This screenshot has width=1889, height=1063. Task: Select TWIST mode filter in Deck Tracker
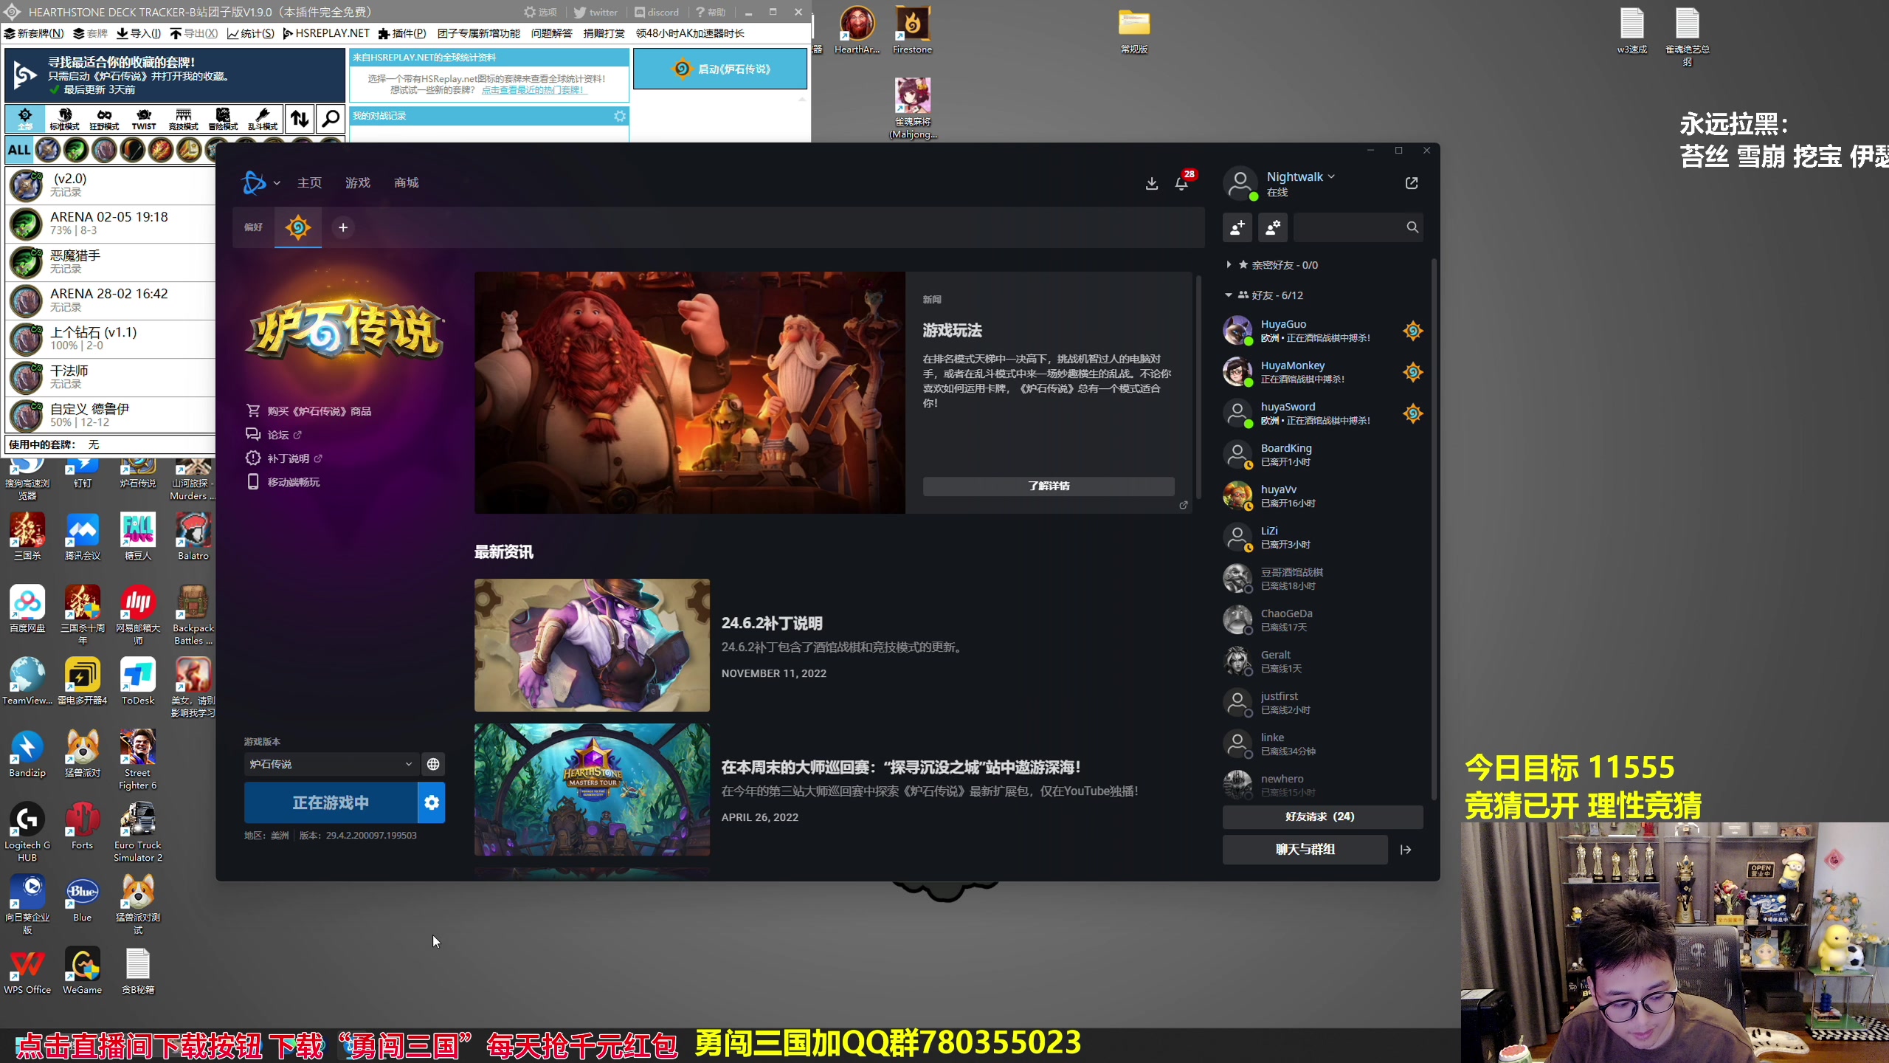pos(144,119)
